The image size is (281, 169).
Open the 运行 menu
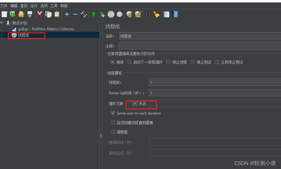[x=34, y=6]
